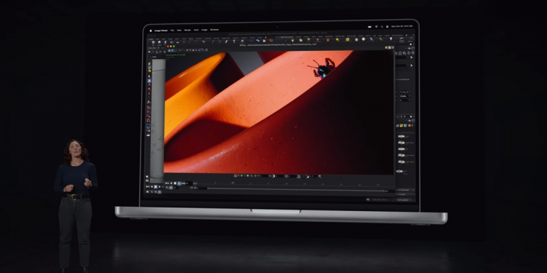Open the Image Viewer application menu
Screen dimensions: 547x273
(x=161, y=31)
